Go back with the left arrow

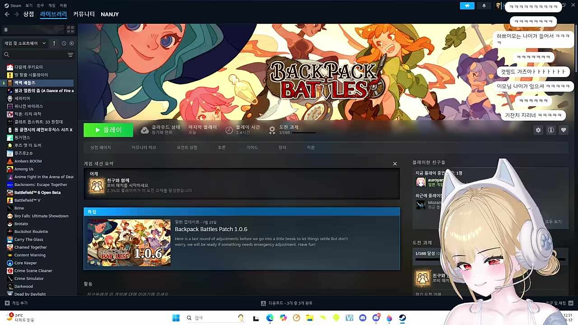click(7, 14)
